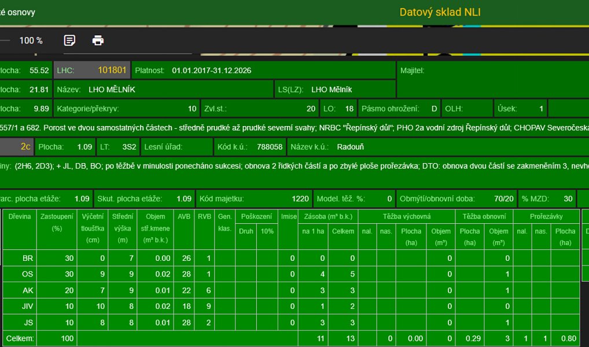The height and width of the screenshot is (347, 589).
Task: Open the Datový sklad NLI title
Action: pos(440,12)
